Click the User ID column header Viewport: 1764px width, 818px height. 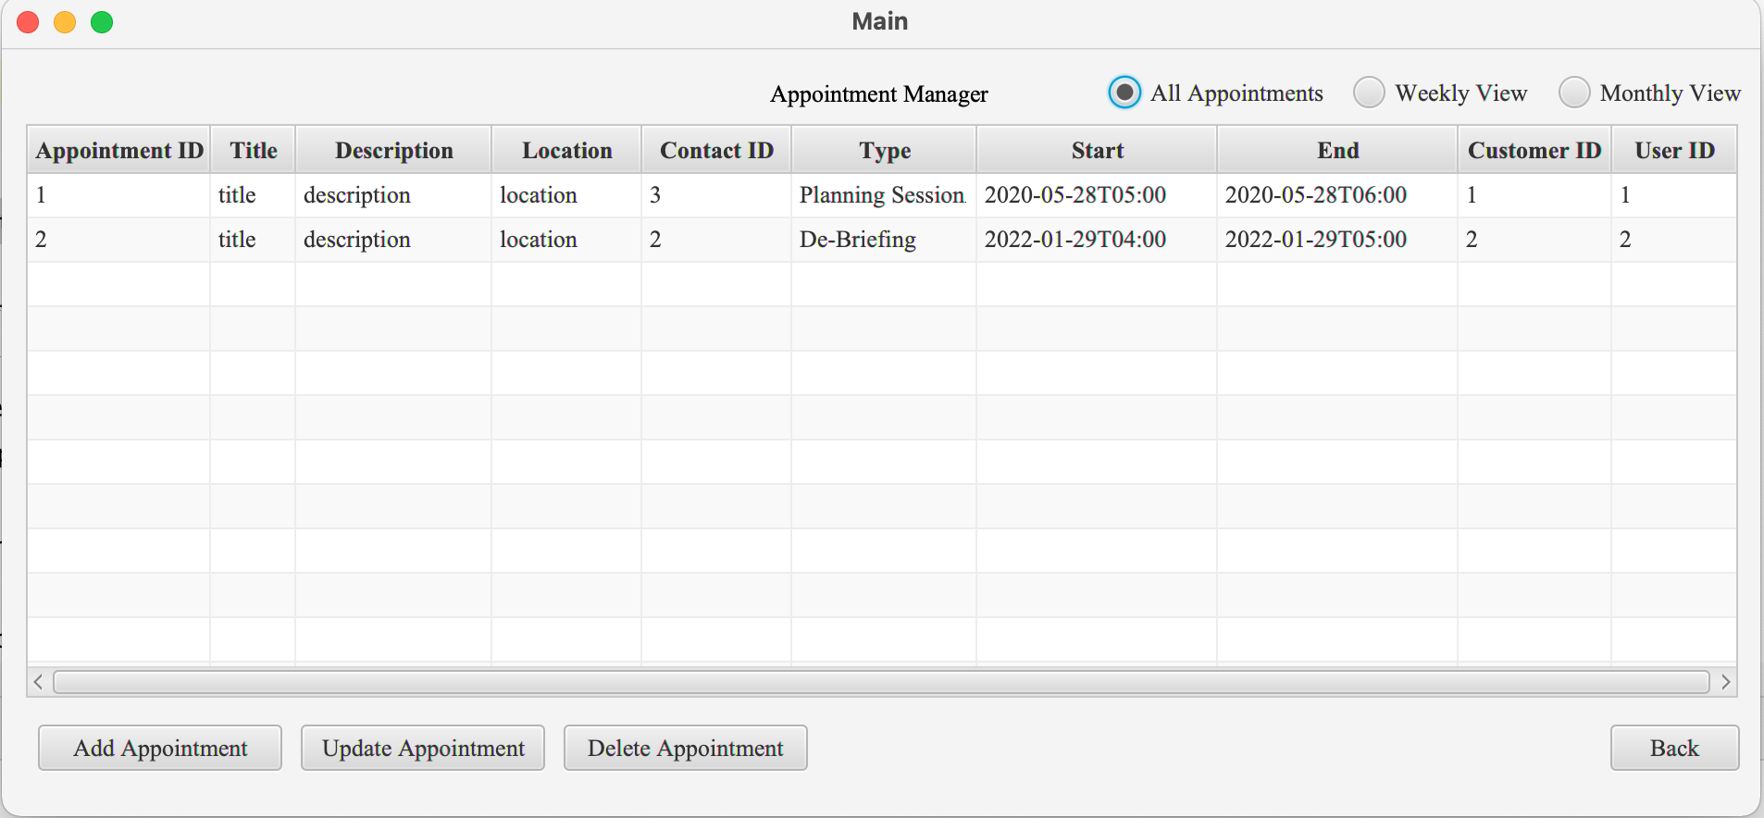(1675, 150)
